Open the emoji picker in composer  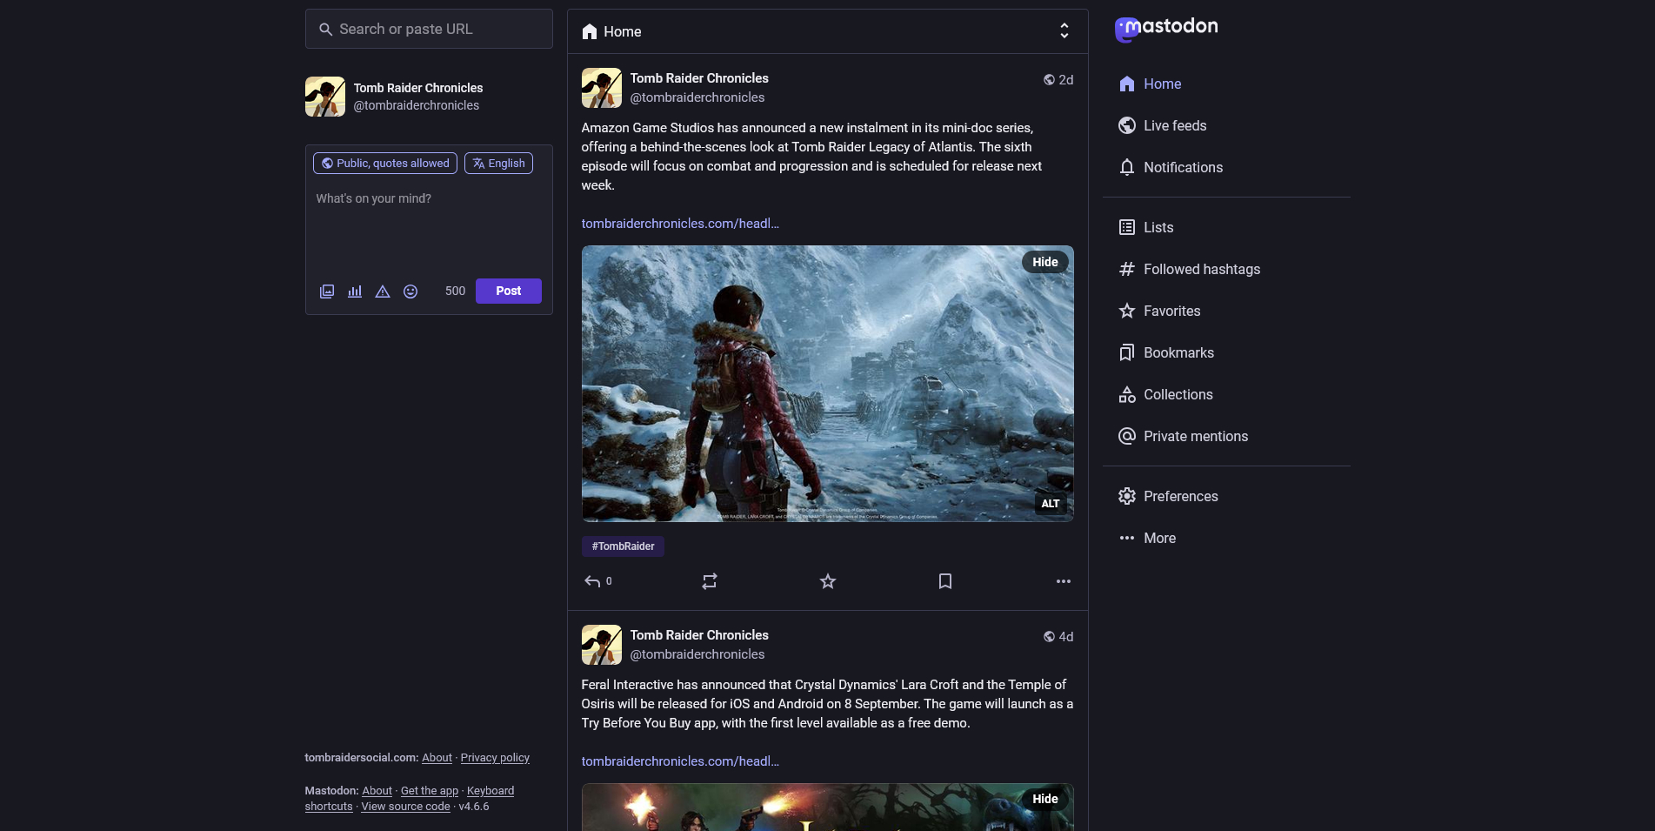[x=410, y=292]
